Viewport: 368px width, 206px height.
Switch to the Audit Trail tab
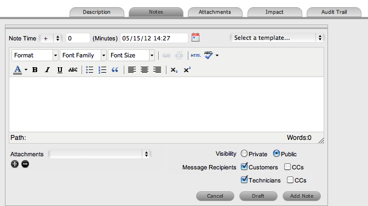pos(334,12)
